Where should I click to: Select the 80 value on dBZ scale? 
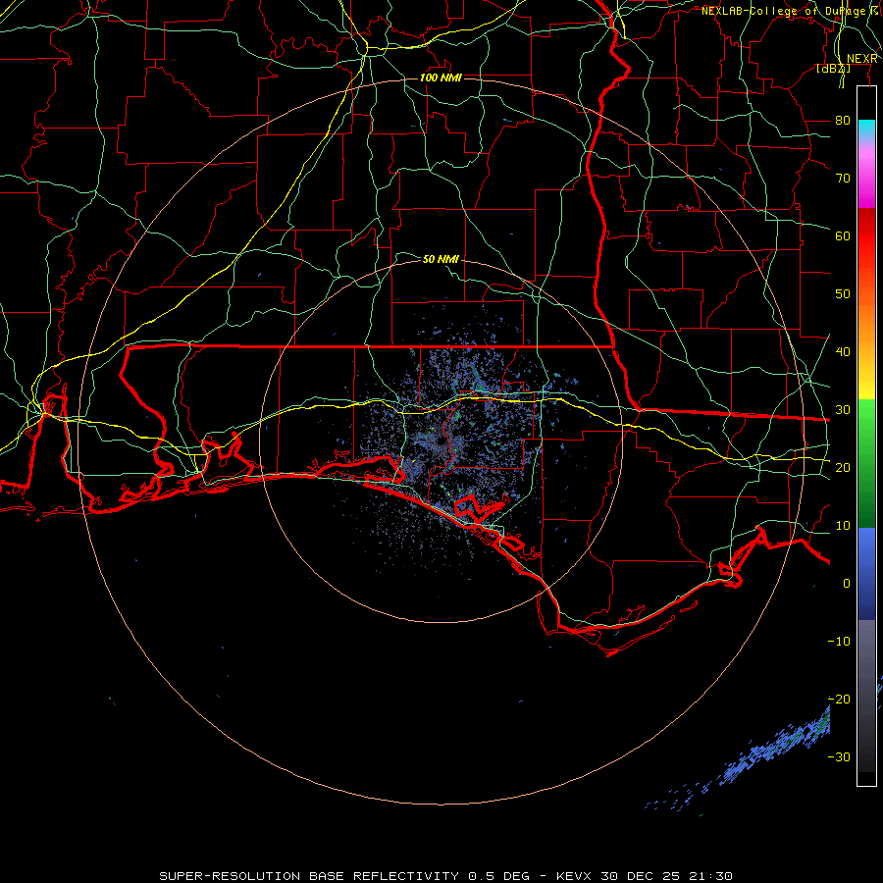click(843, 120)
